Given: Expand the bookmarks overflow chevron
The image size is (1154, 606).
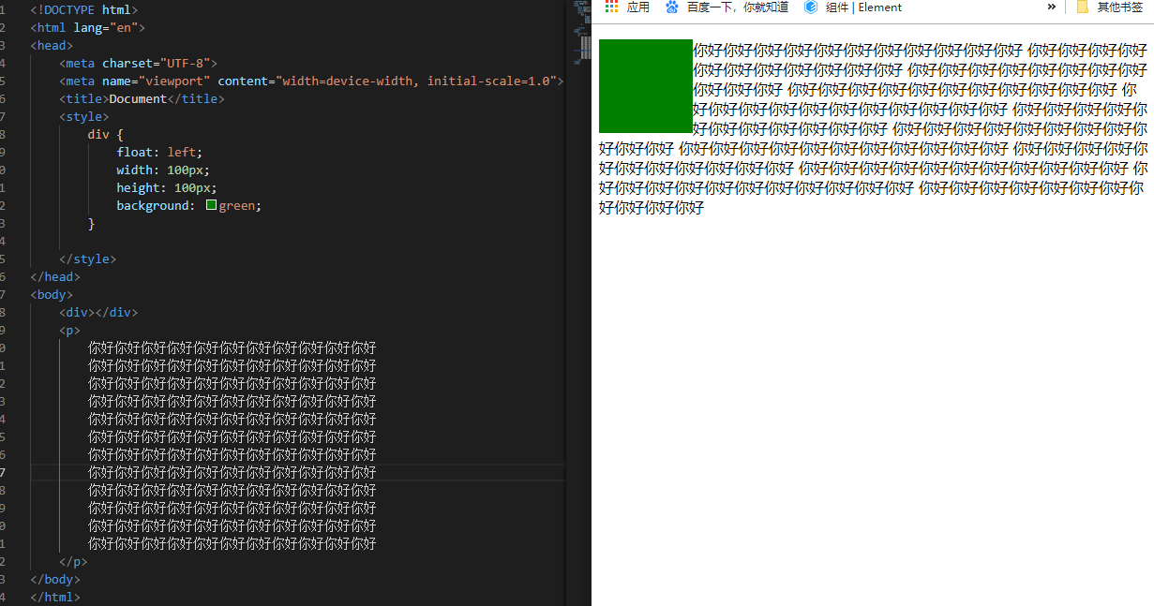Looking at the screenshot, I should pos(1052,7).
